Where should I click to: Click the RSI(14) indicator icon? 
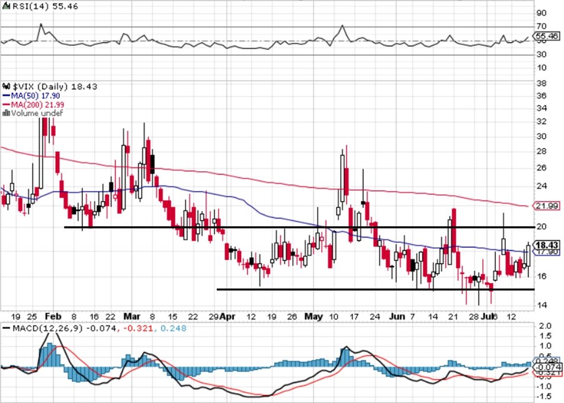7,6
